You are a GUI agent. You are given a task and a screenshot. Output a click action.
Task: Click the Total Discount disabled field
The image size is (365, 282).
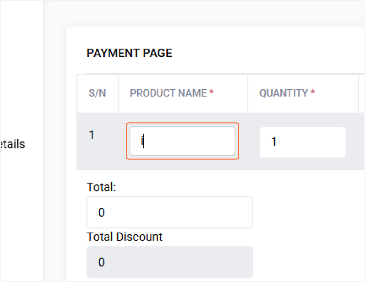click(170, 262)
